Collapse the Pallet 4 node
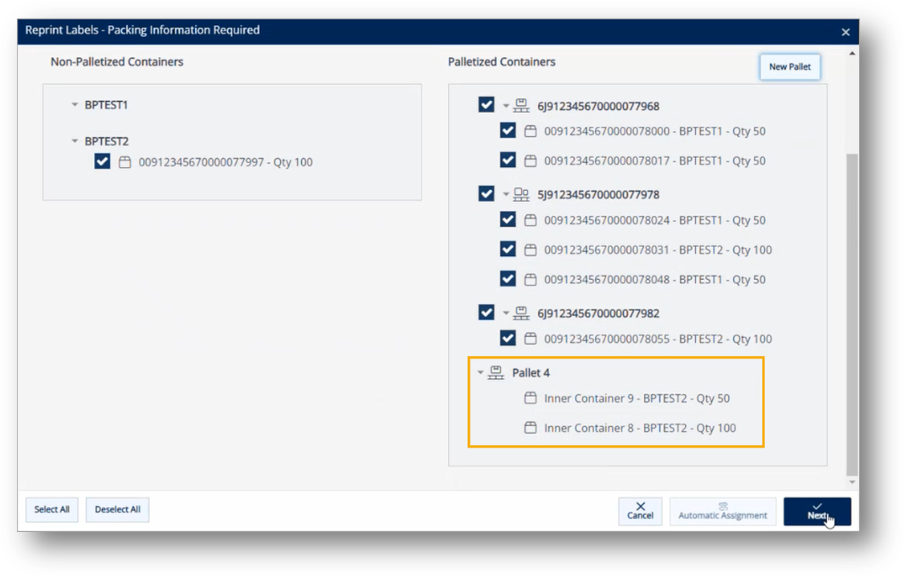Screen dimensions: 904x576 [x=480, y=373]
